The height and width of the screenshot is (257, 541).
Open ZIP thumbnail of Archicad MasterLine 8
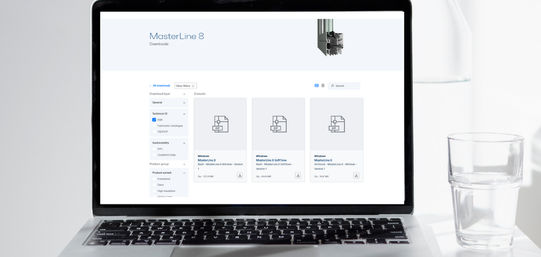(337, 124)
